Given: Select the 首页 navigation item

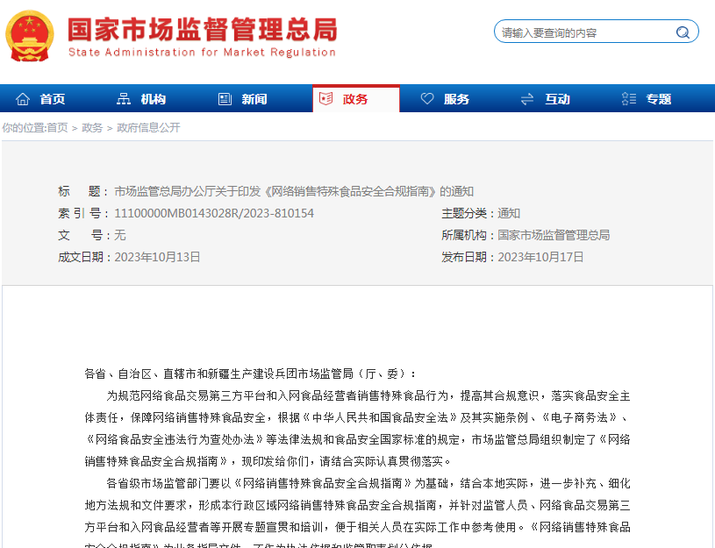Looking at the screenshot, I should click(x=54, y=98).
